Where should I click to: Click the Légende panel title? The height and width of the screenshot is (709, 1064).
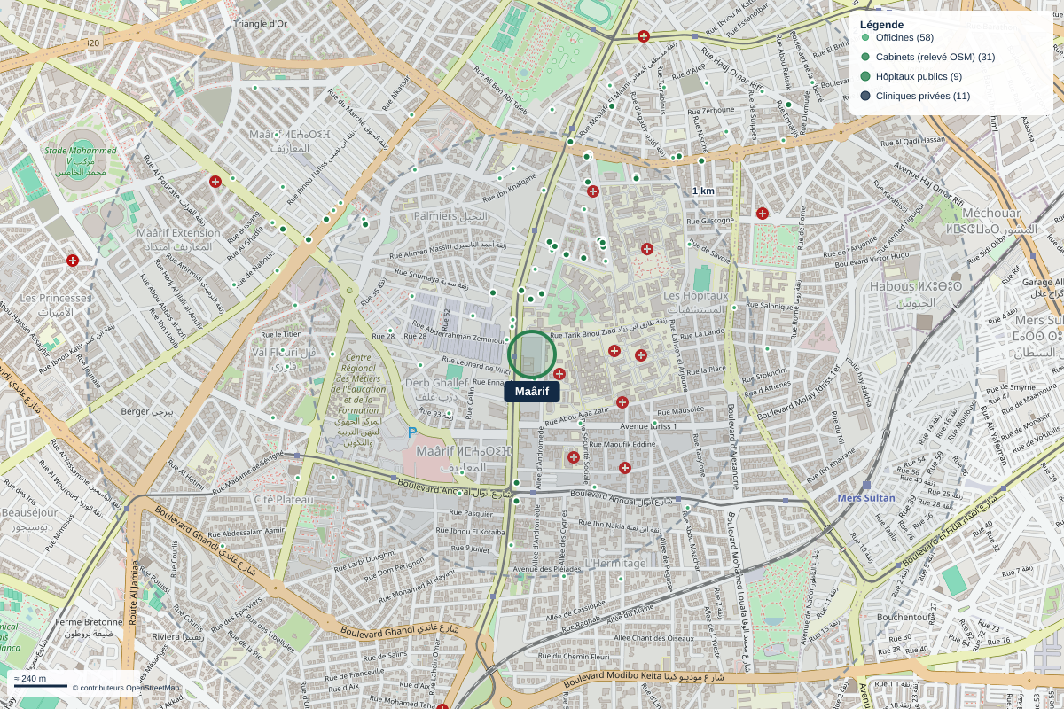tap(882, 25)
